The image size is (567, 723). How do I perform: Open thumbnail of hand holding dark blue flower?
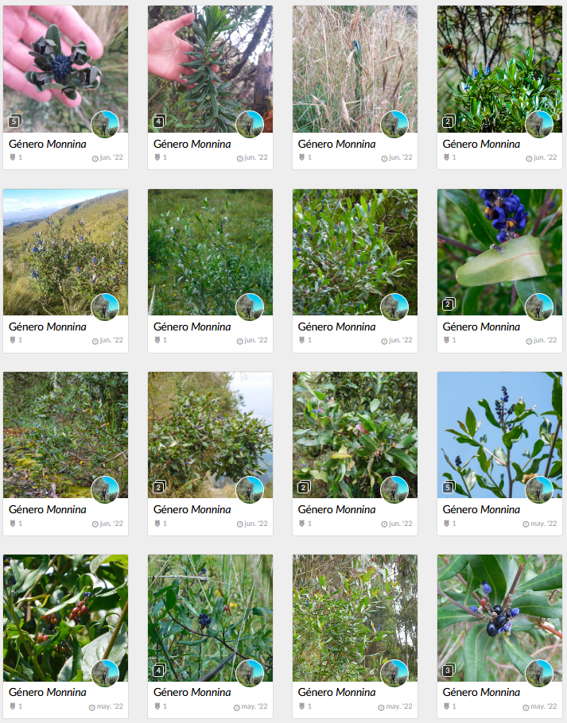[65, 69]
